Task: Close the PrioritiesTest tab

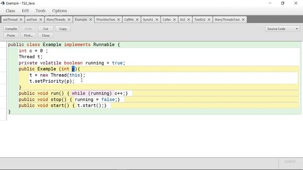Action: [118, 20]
